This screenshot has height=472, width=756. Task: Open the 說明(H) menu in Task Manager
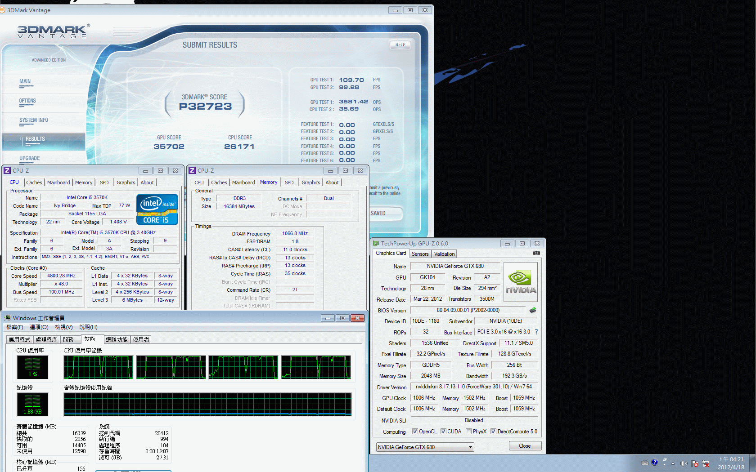[x=88, y=327]
